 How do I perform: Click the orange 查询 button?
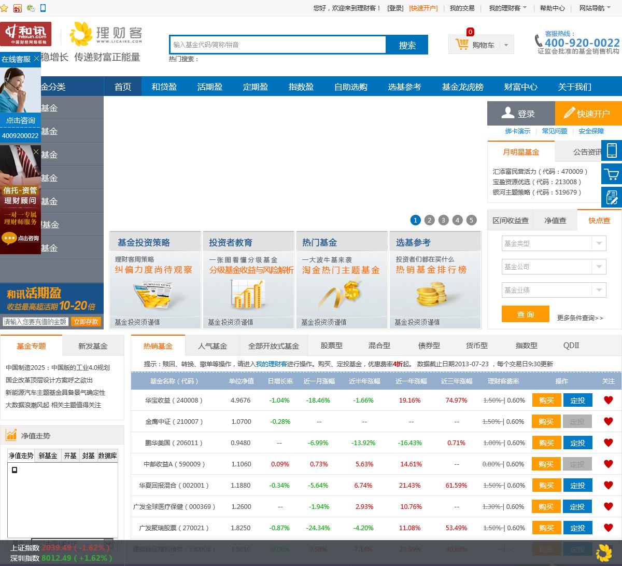526,314
